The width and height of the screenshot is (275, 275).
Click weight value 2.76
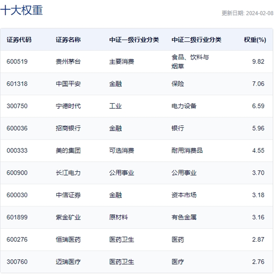click(x=258, y=262)
